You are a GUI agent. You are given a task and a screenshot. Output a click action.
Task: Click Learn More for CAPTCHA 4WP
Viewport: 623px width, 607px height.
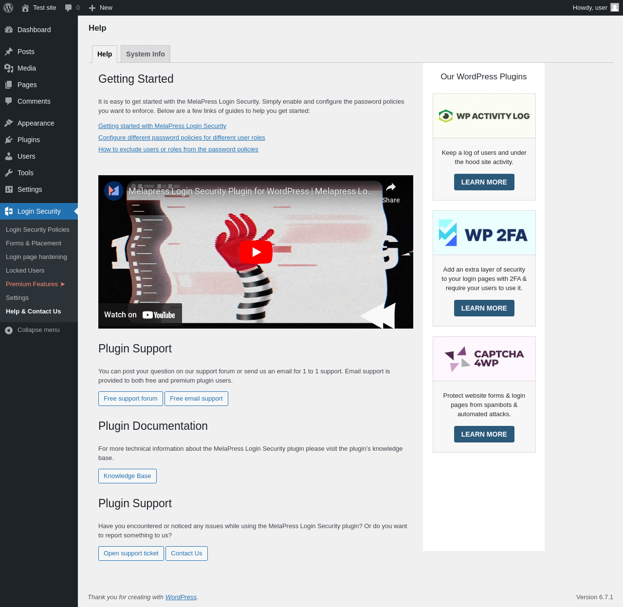click(484, 434)
